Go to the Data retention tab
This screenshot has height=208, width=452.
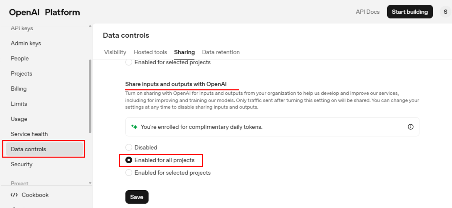221,52
